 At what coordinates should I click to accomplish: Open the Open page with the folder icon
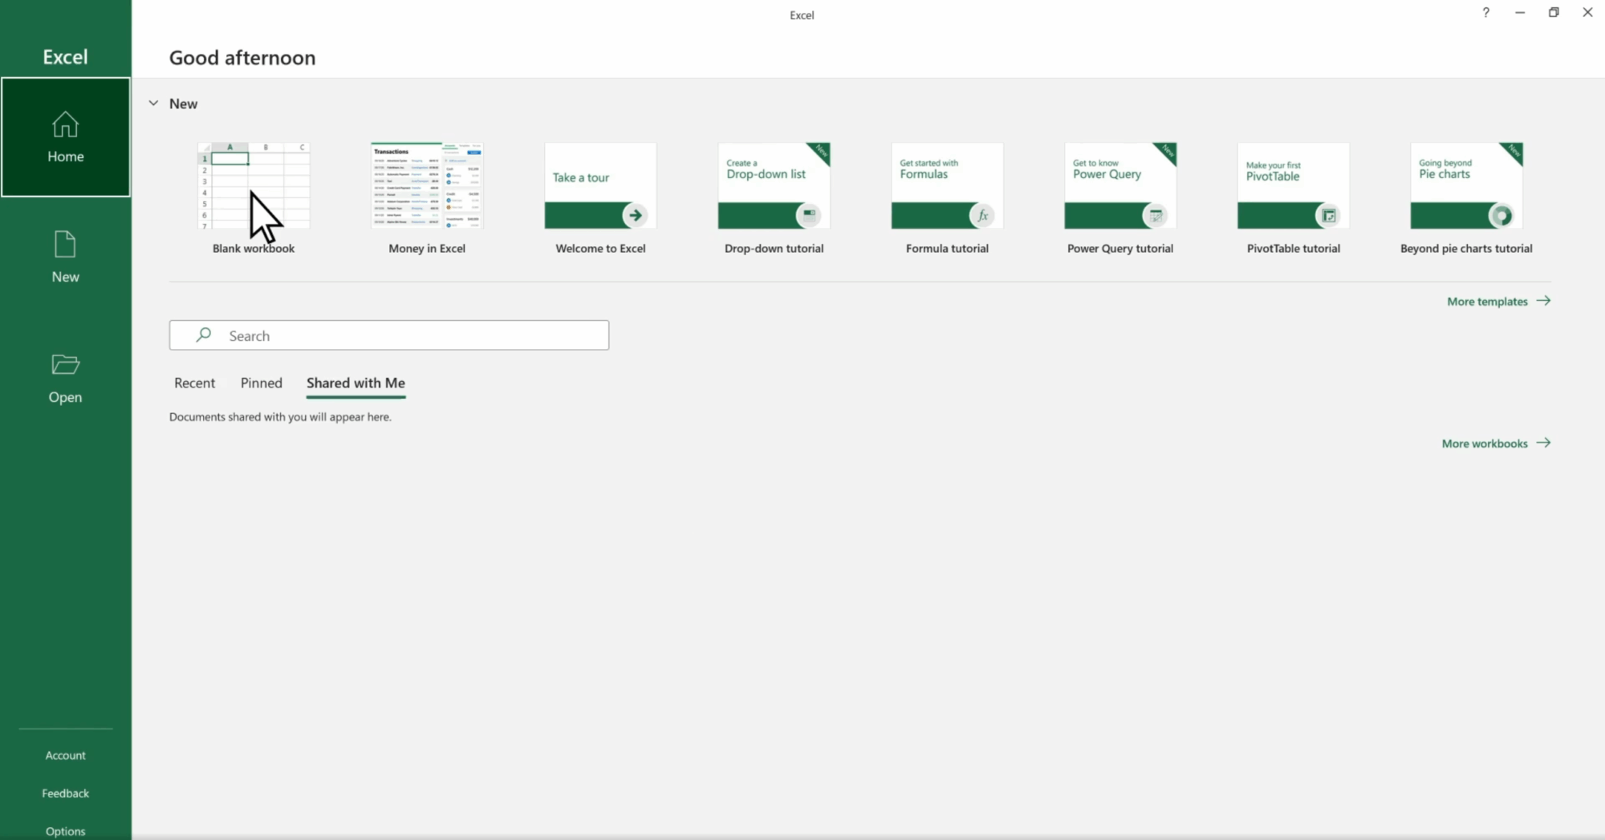click(x=65, y=378)
